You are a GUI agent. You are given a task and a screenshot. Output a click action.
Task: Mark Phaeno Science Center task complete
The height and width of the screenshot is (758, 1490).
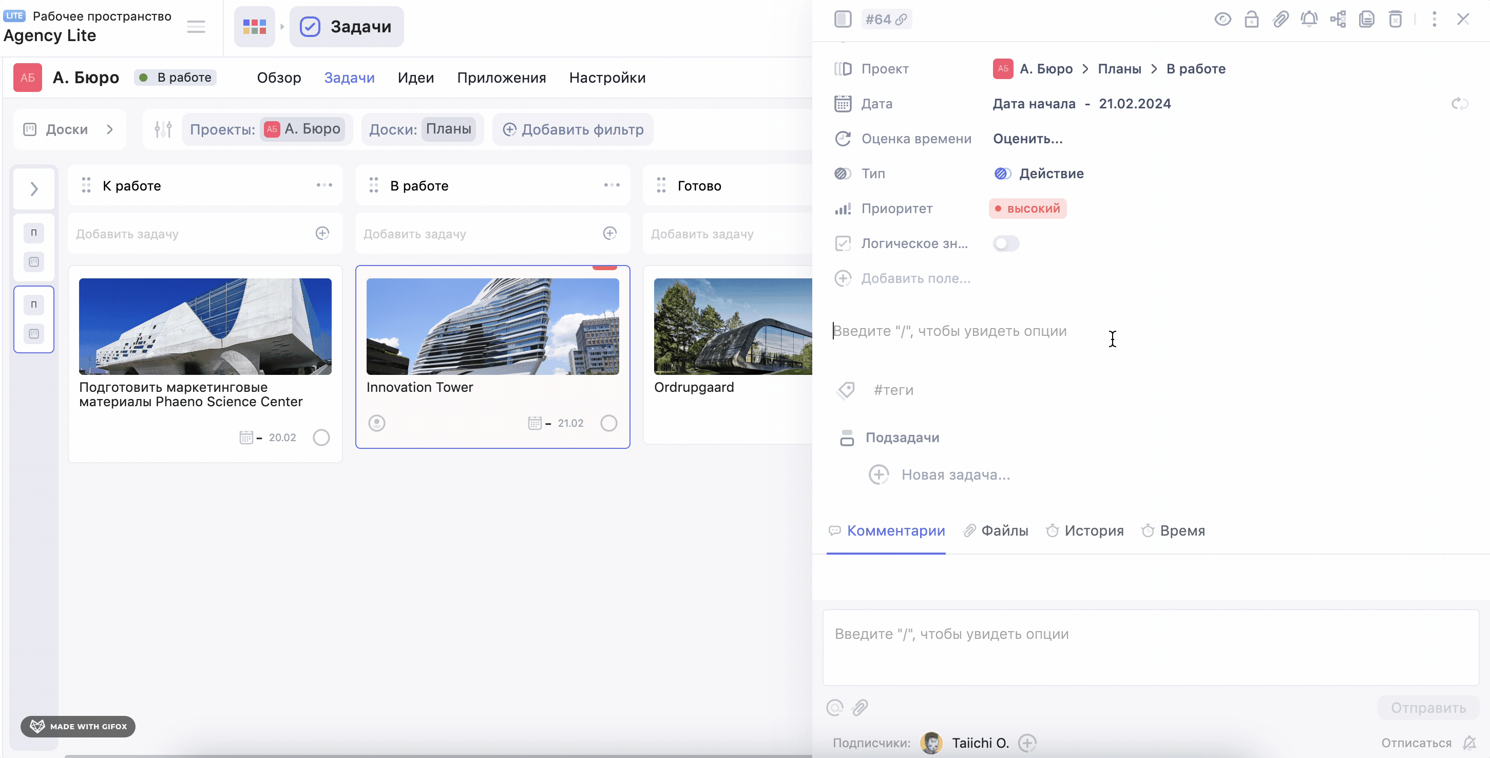pos(321,438)
